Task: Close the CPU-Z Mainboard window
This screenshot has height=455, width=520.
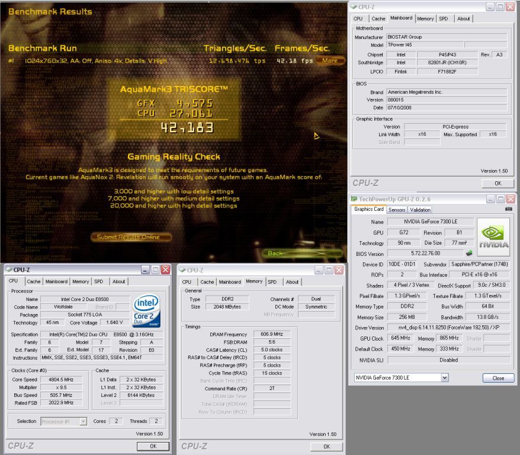Action: pyautogui.click(x=510, y=7)
